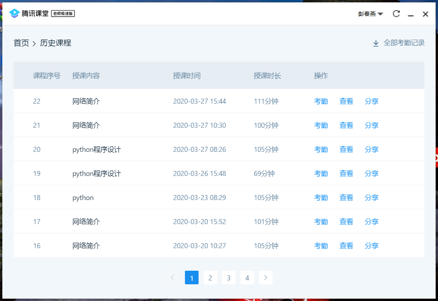Image resolution: width=438 pixels, height=301 pixels.
Task: Click 分享 for course 17
Action: [371, 222]
